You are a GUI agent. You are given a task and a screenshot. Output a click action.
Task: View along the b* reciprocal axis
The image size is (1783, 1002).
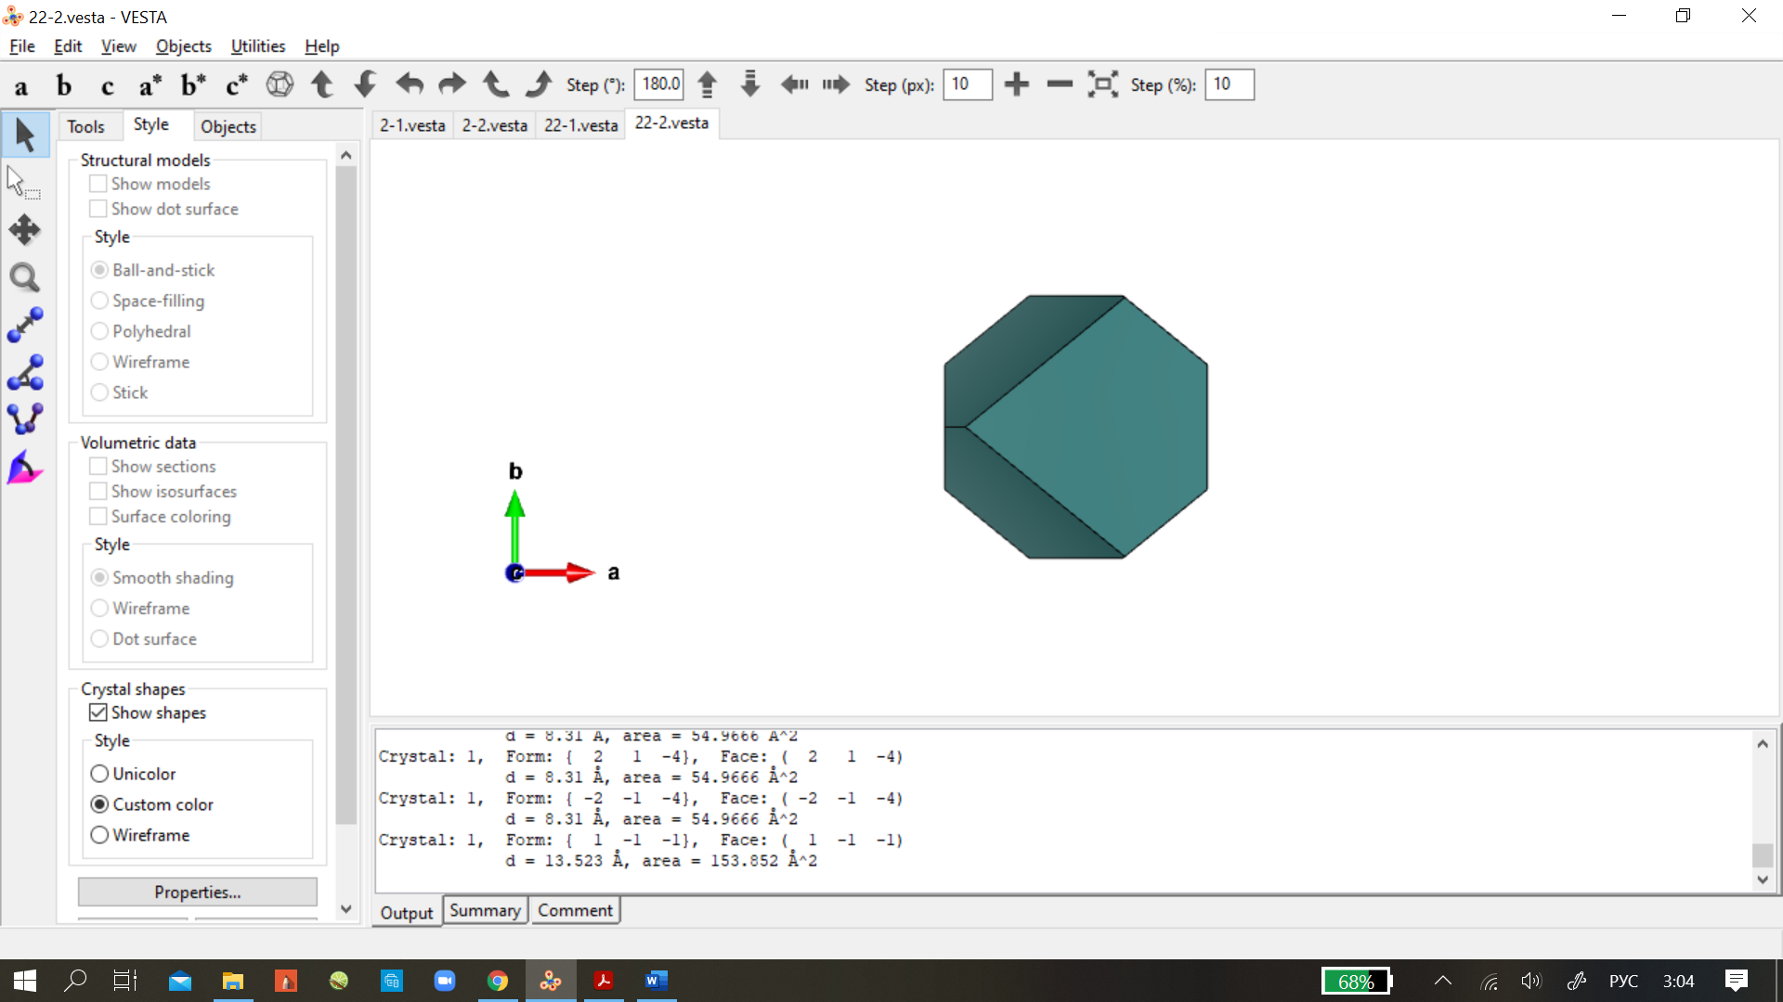click(193, 85)
